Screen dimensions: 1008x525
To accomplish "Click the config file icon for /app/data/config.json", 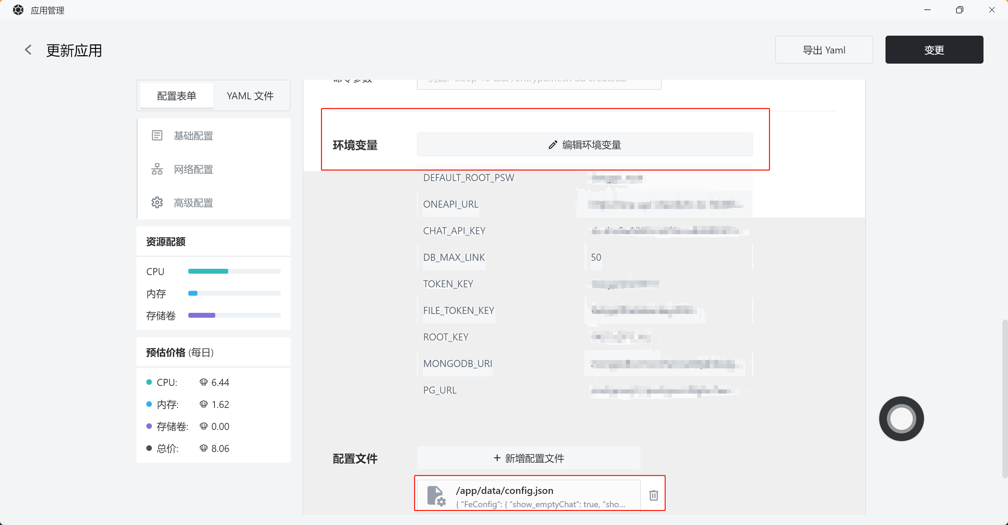I will click(x=435, y=496).
